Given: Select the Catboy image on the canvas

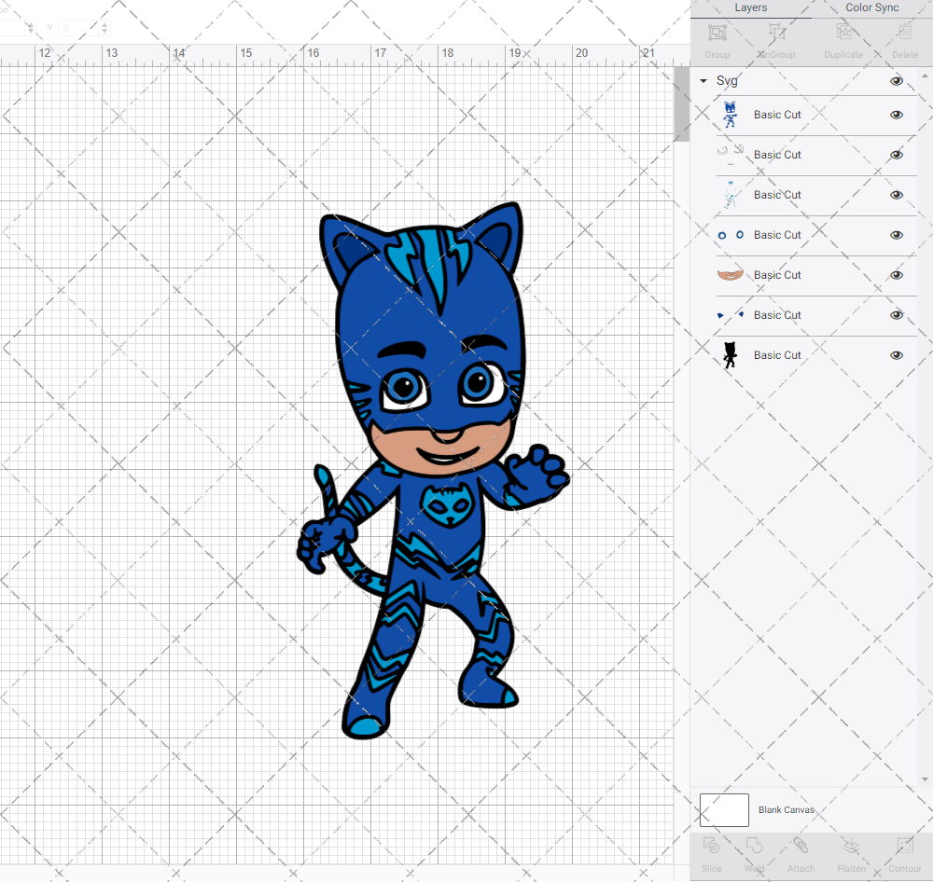Looking at the screenshot, I should 433,470.
